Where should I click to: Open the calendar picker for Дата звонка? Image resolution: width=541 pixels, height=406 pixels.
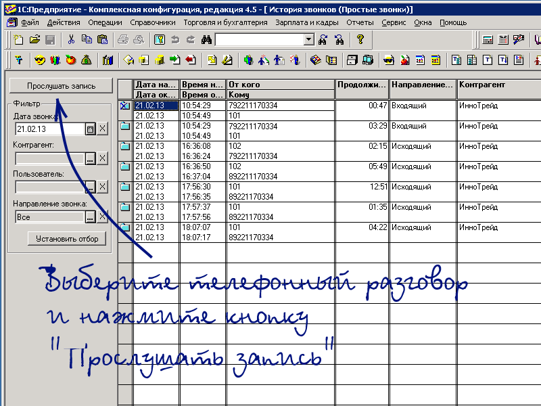[x=91, y=129]
